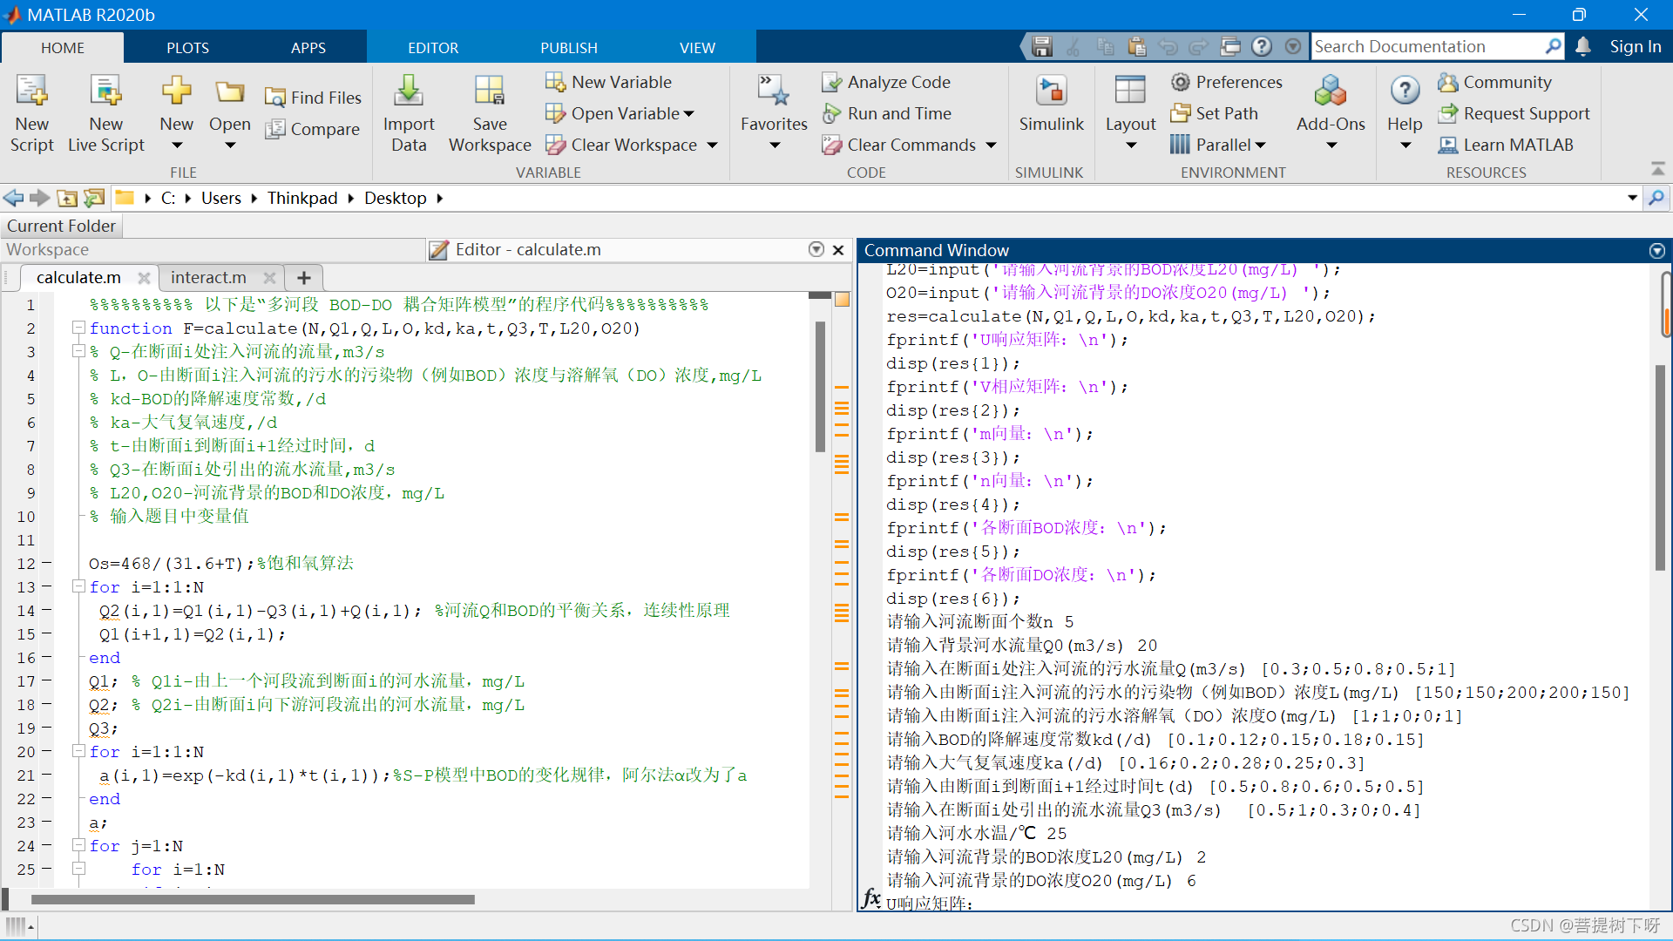Expand the Clear Workspace dropdown arrow

[x=712, y=146]
